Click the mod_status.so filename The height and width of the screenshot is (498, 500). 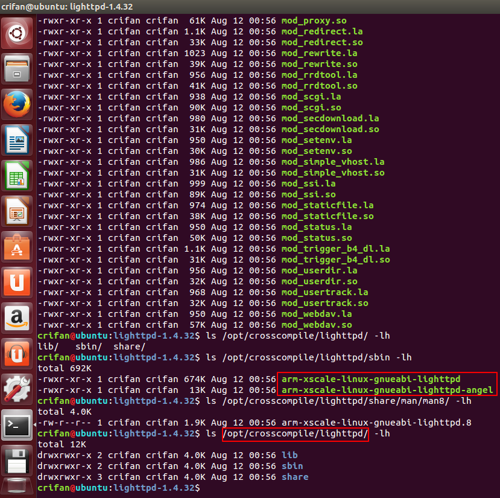(317, 238)
